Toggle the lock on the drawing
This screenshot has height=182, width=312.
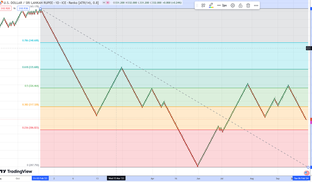pyautogui.click(x=240, y=5)
